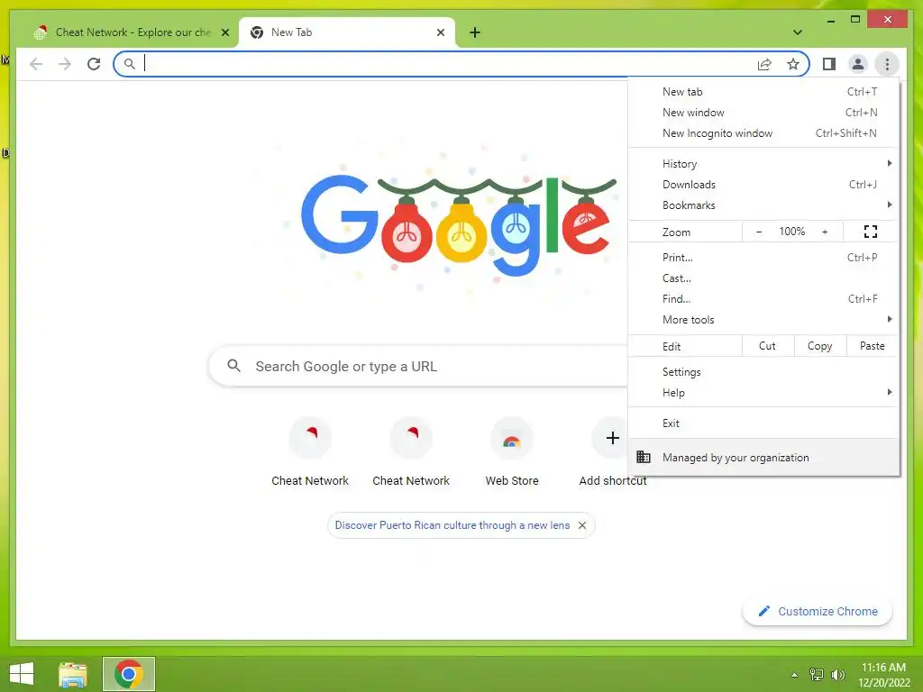
Task: Click the first Cheat Network shortcut icon
Action: pos(310,438)
